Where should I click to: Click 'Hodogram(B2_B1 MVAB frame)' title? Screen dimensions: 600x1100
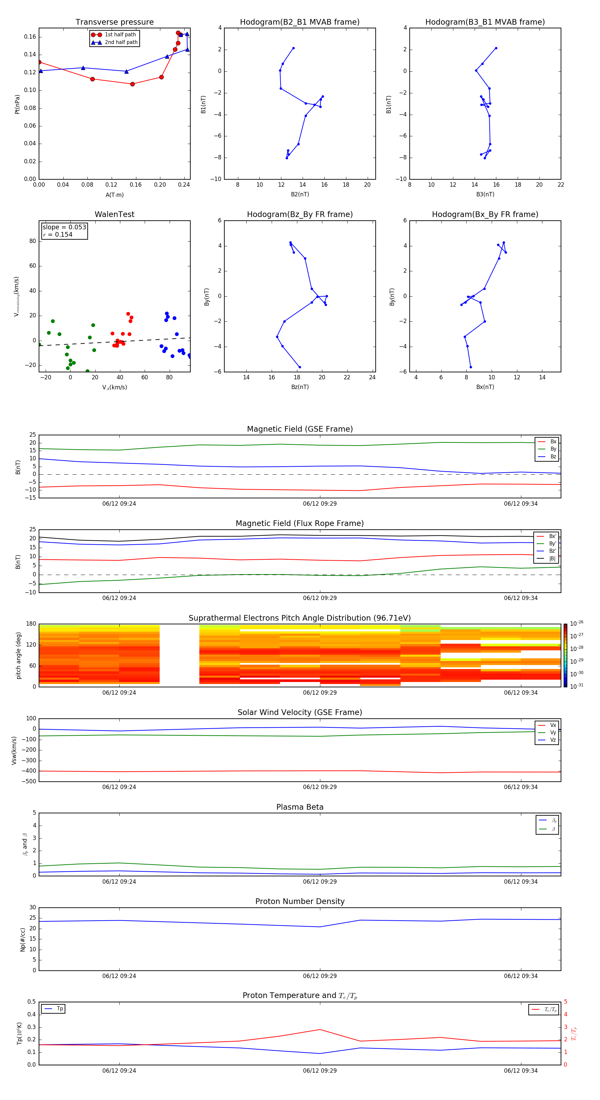point(300,22)
